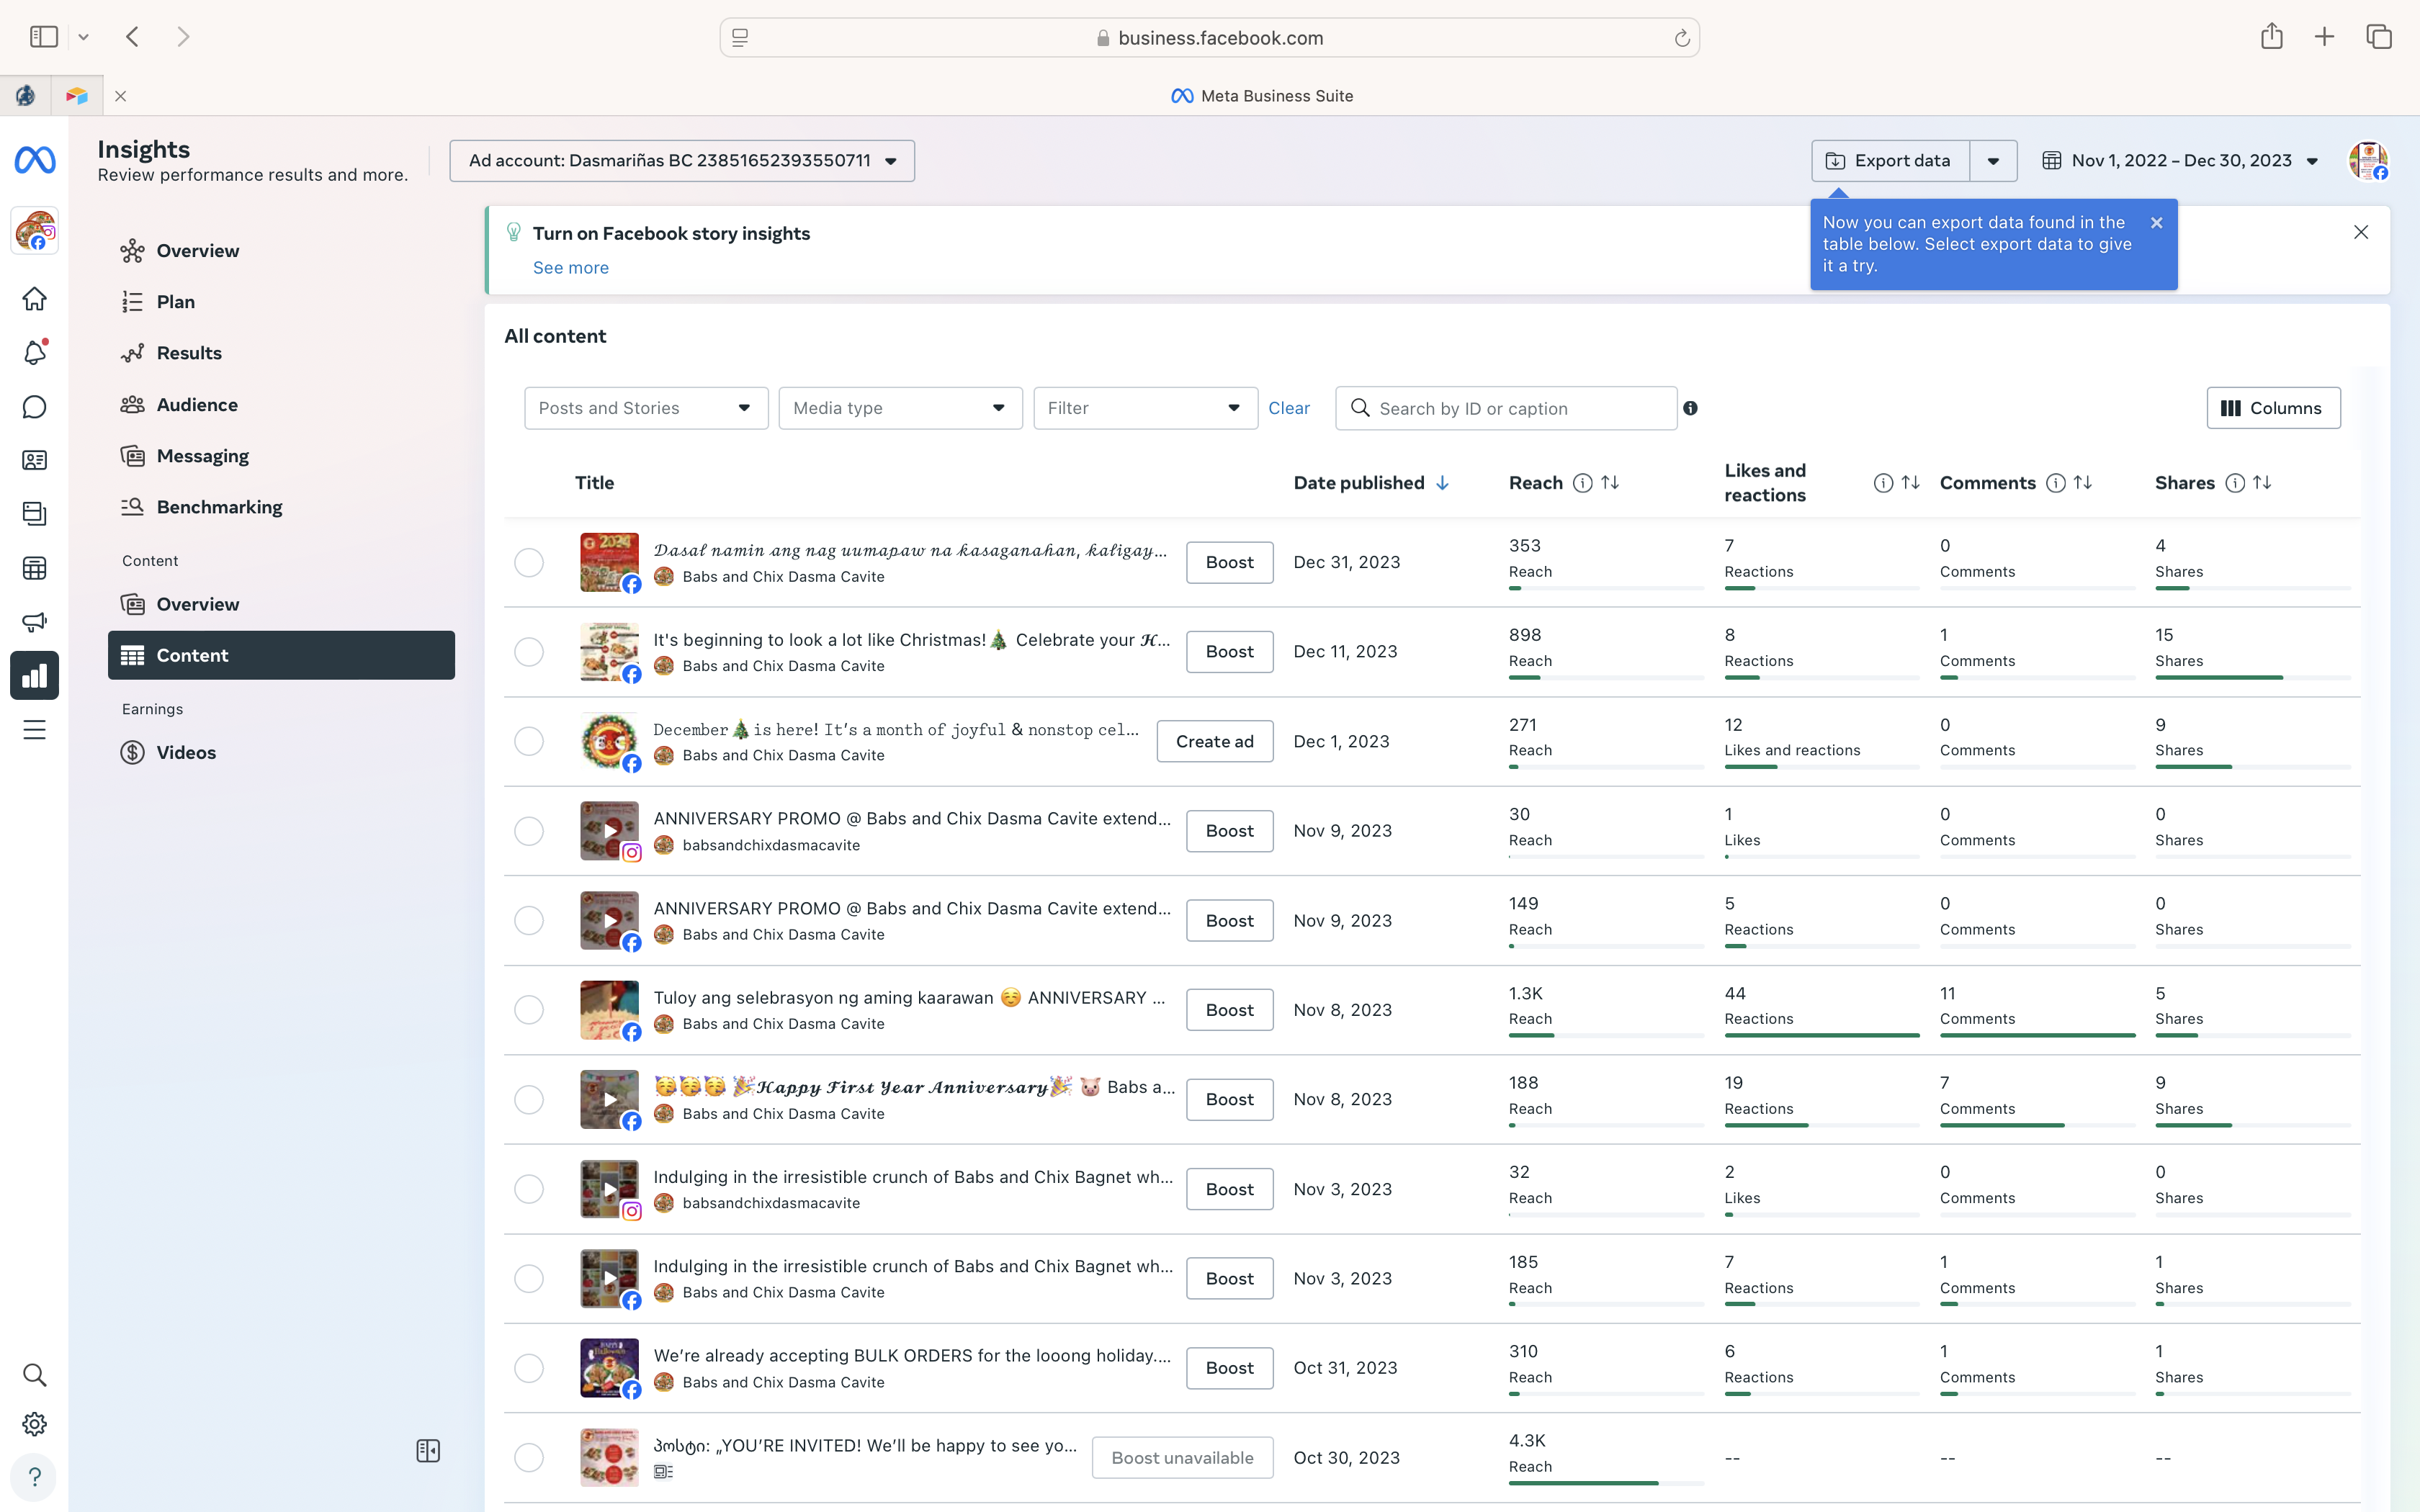Viewport: 2420px width, 1512px height.
Task: Click the Columns button
Action: [x=2272, y=408]
